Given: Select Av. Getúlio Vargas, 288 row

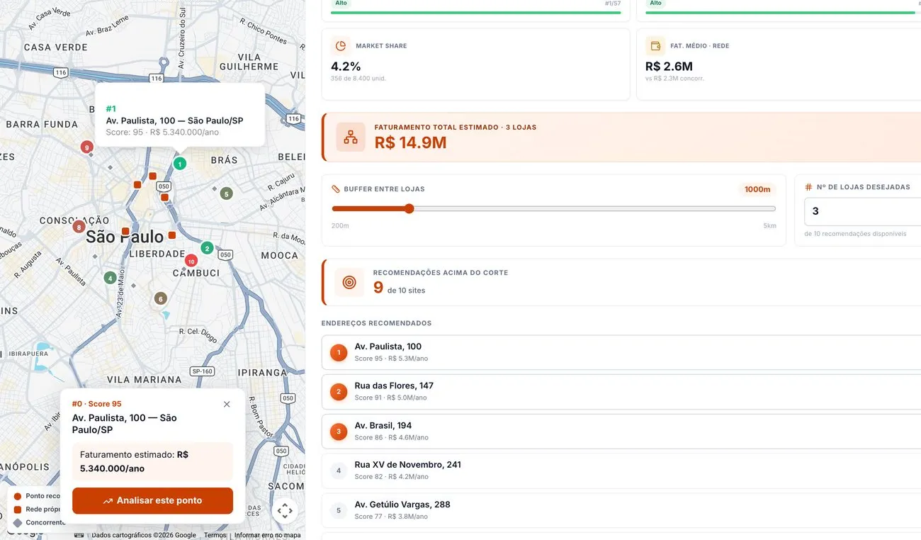Looking at the screenshot, I should (621, 510).
